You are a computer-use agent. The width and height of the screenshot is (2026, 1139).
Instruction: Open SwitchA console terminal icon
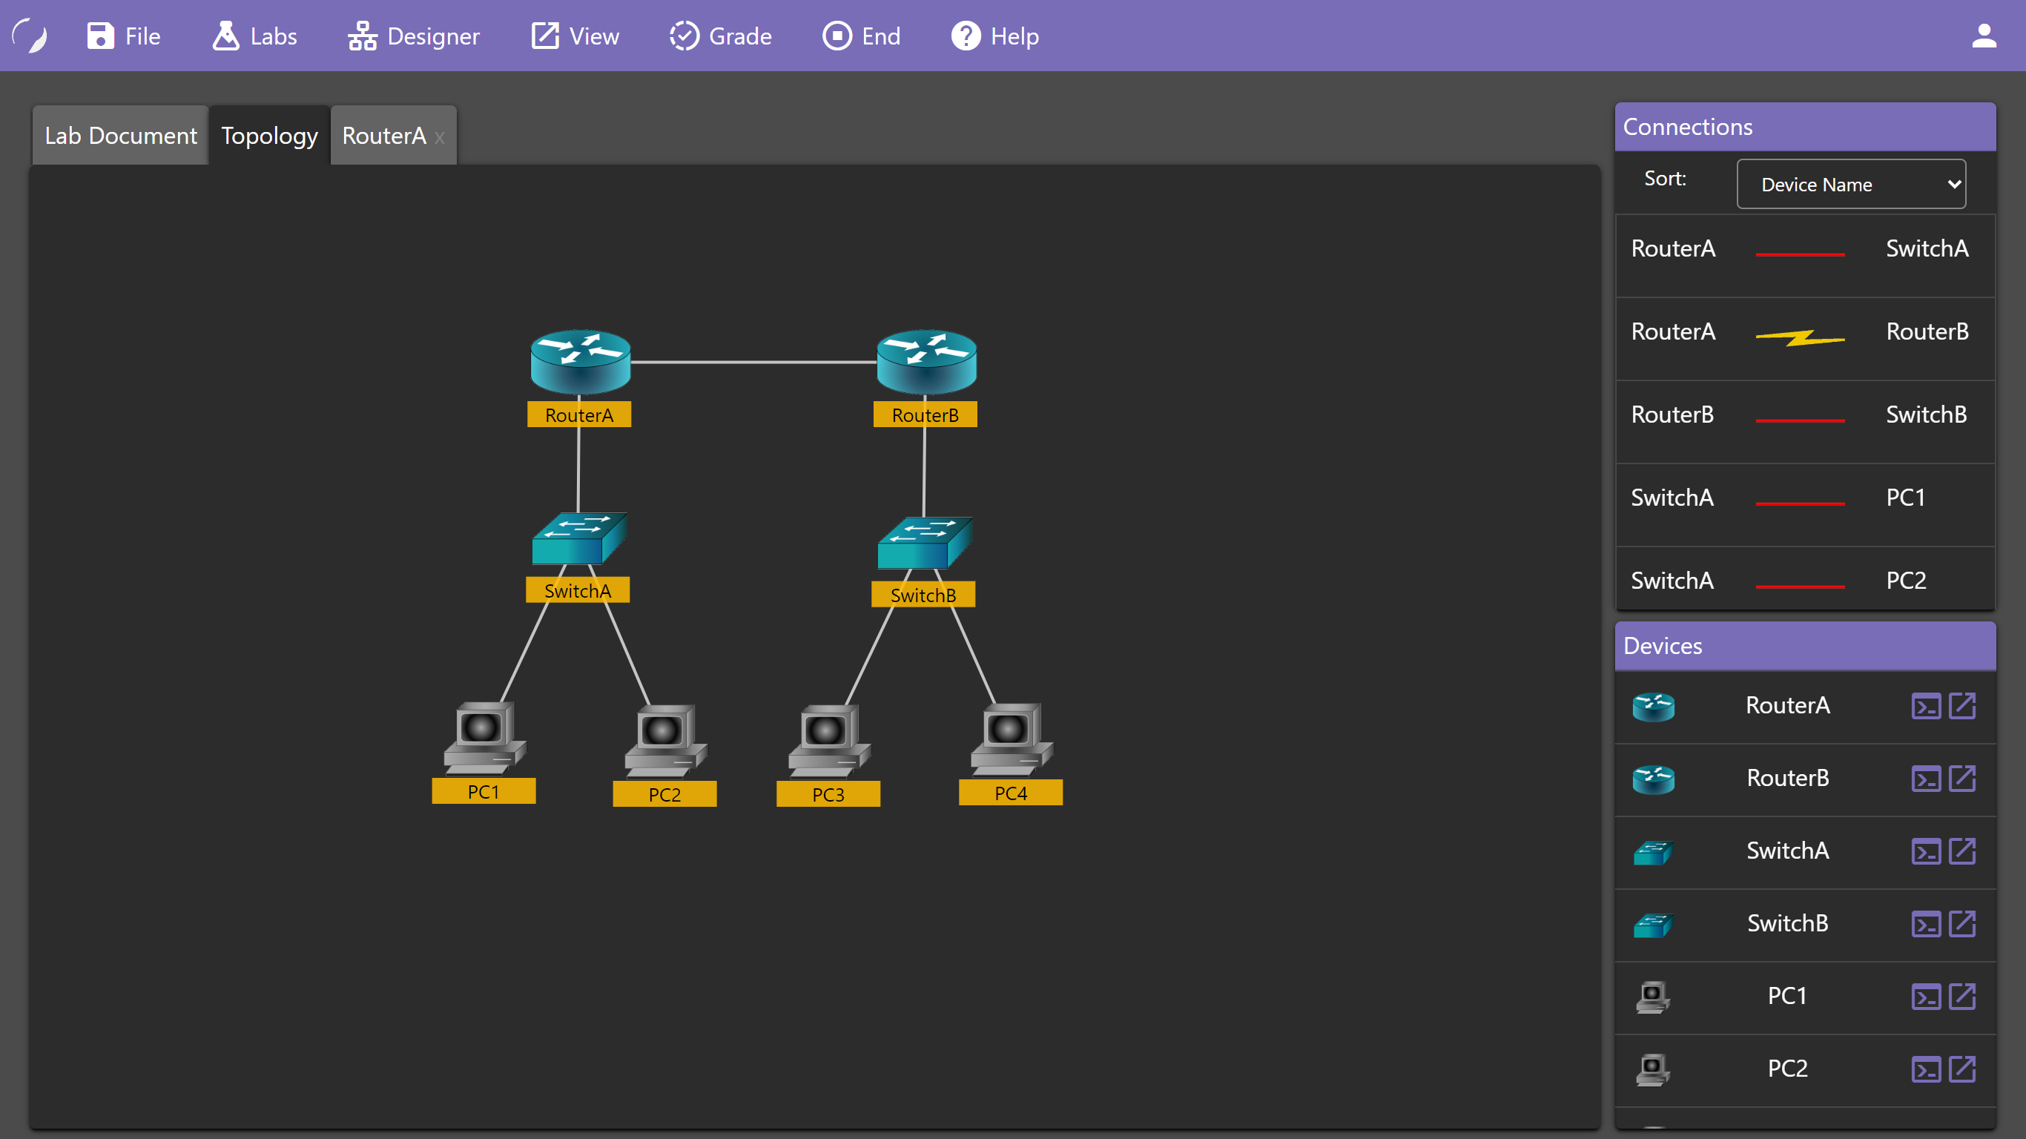click(1925, 851)
